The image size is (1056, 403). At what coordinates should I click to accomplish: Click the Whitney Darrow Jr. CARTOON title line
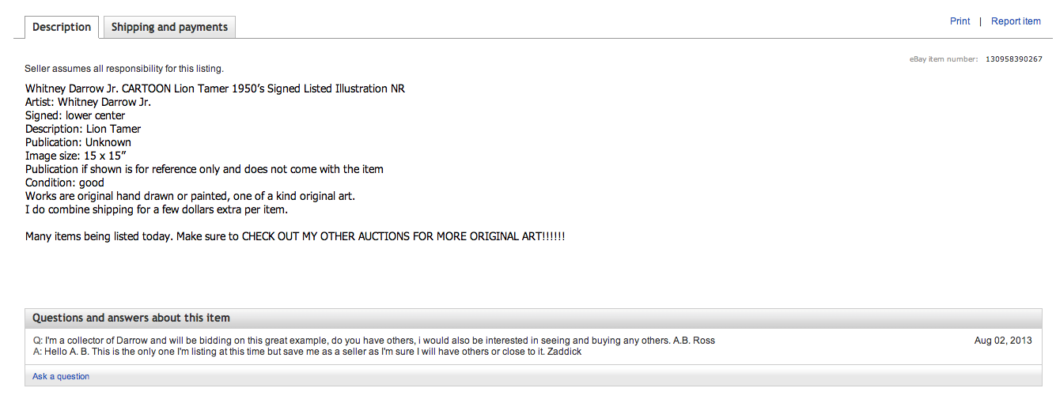[x=215, y=89]
